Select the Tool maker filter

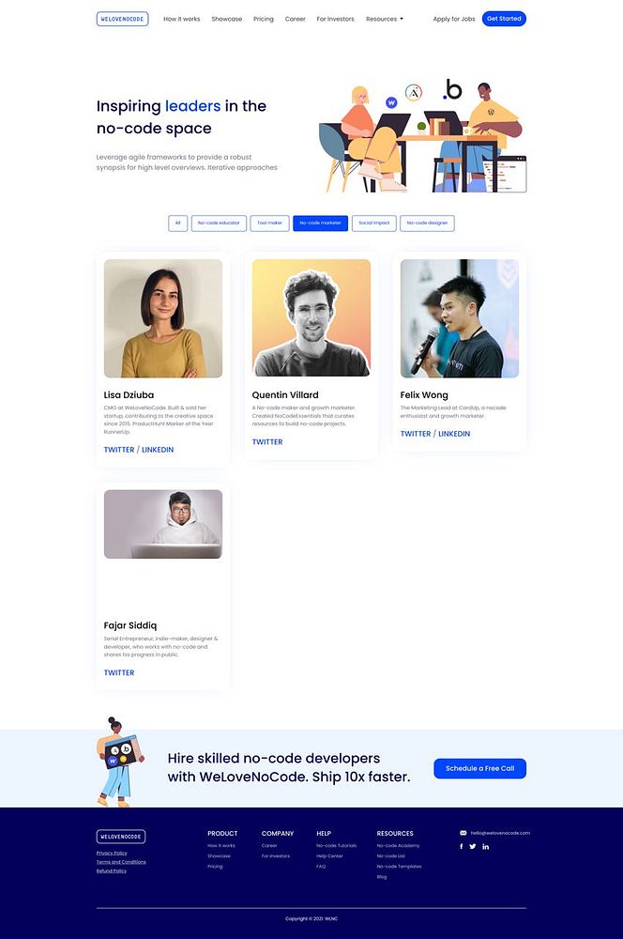pyautogui.click(x=269, y=223)
